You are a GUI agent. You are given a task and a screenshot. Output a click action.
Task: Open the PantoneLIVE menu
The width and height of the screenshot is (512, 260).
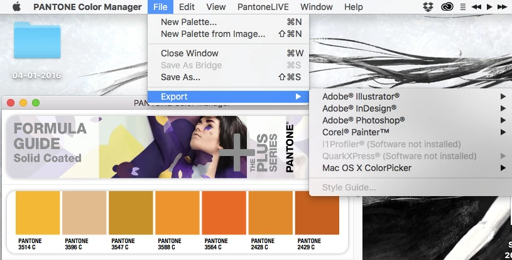point(263,7)
